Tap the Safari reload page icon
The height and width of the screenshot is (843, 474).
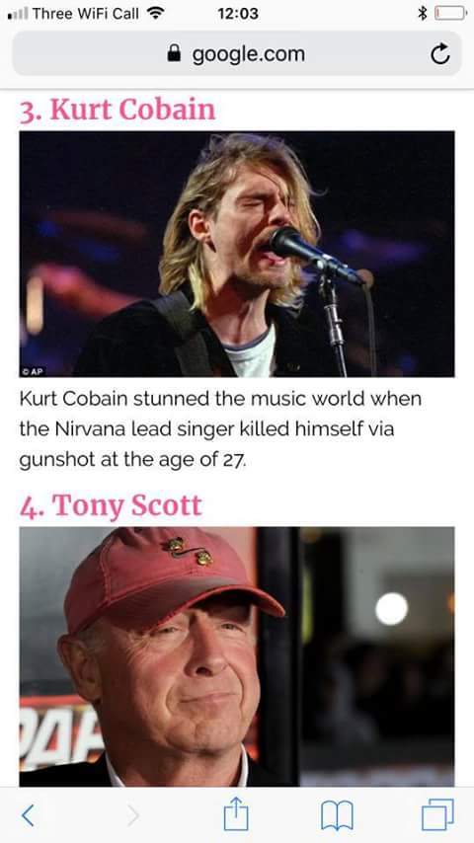[440, 53]
